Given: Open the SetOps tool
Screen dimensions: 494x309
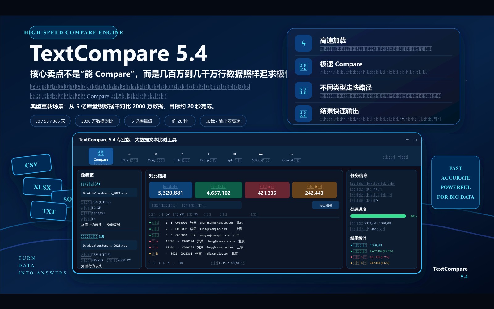Looking at the screenshot, I should (261, 157).
